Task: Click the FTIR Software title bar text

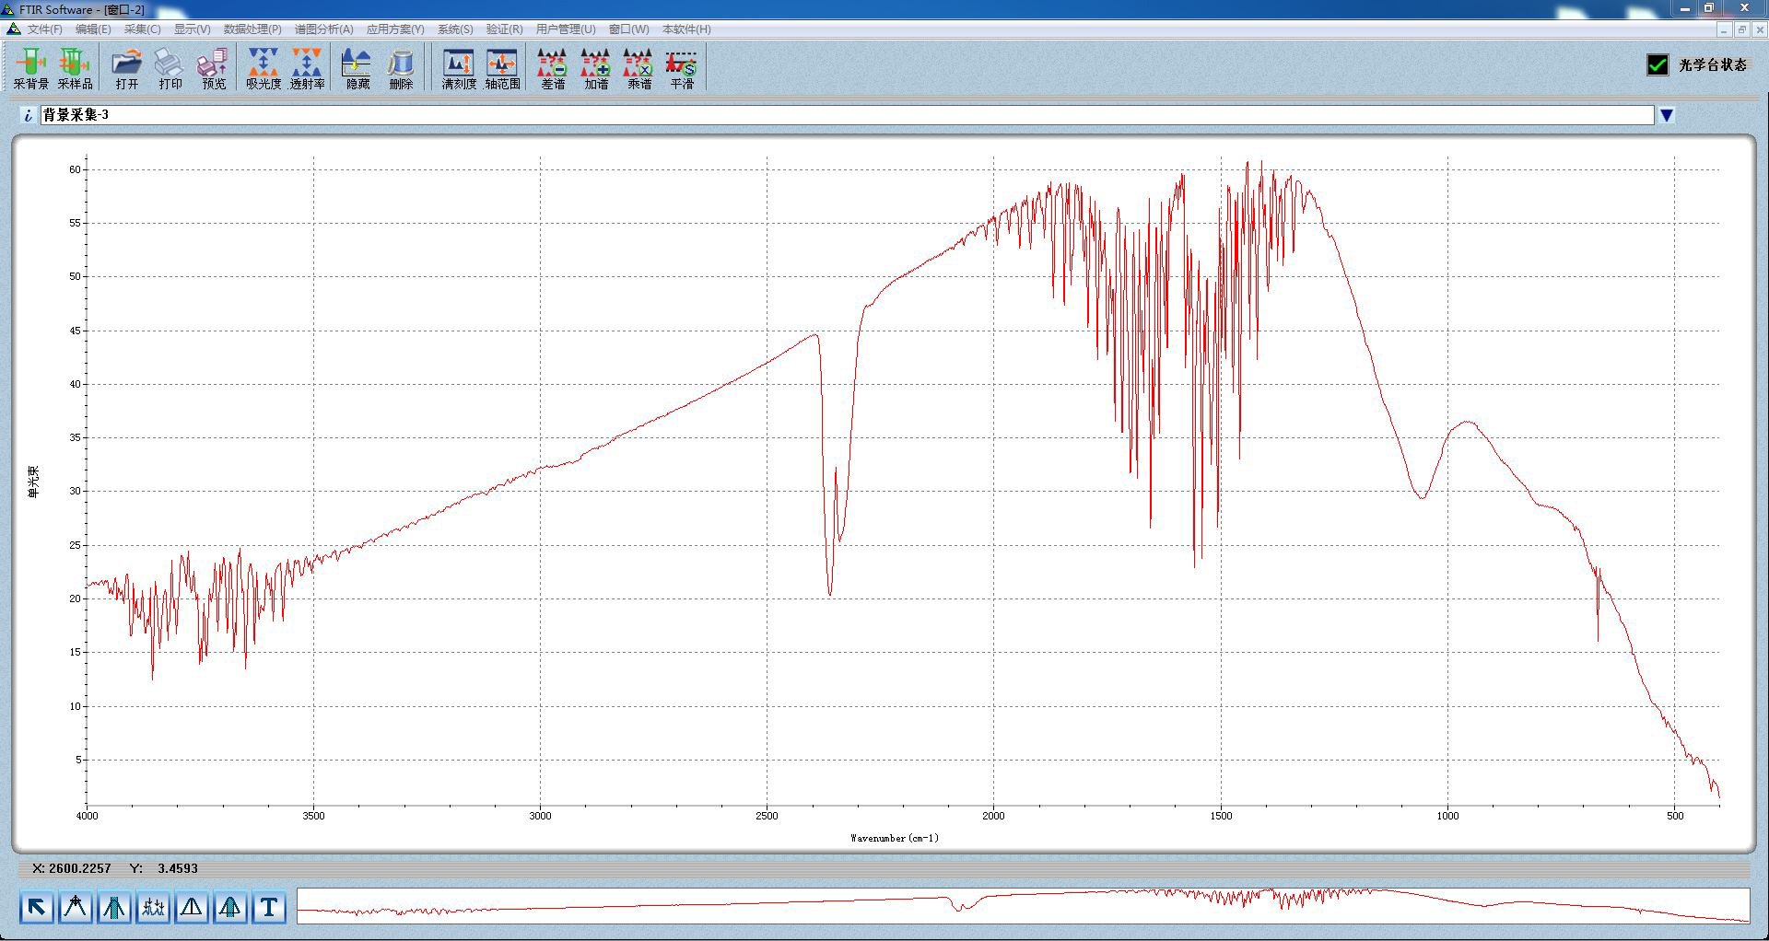Action: coord(82,9)
